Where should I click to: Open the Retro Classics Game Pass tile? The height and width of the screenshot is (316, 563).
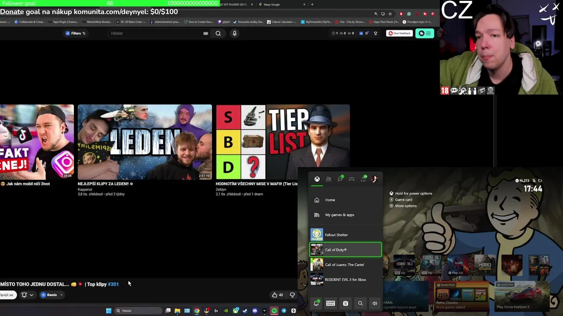[x=461, y=296]
